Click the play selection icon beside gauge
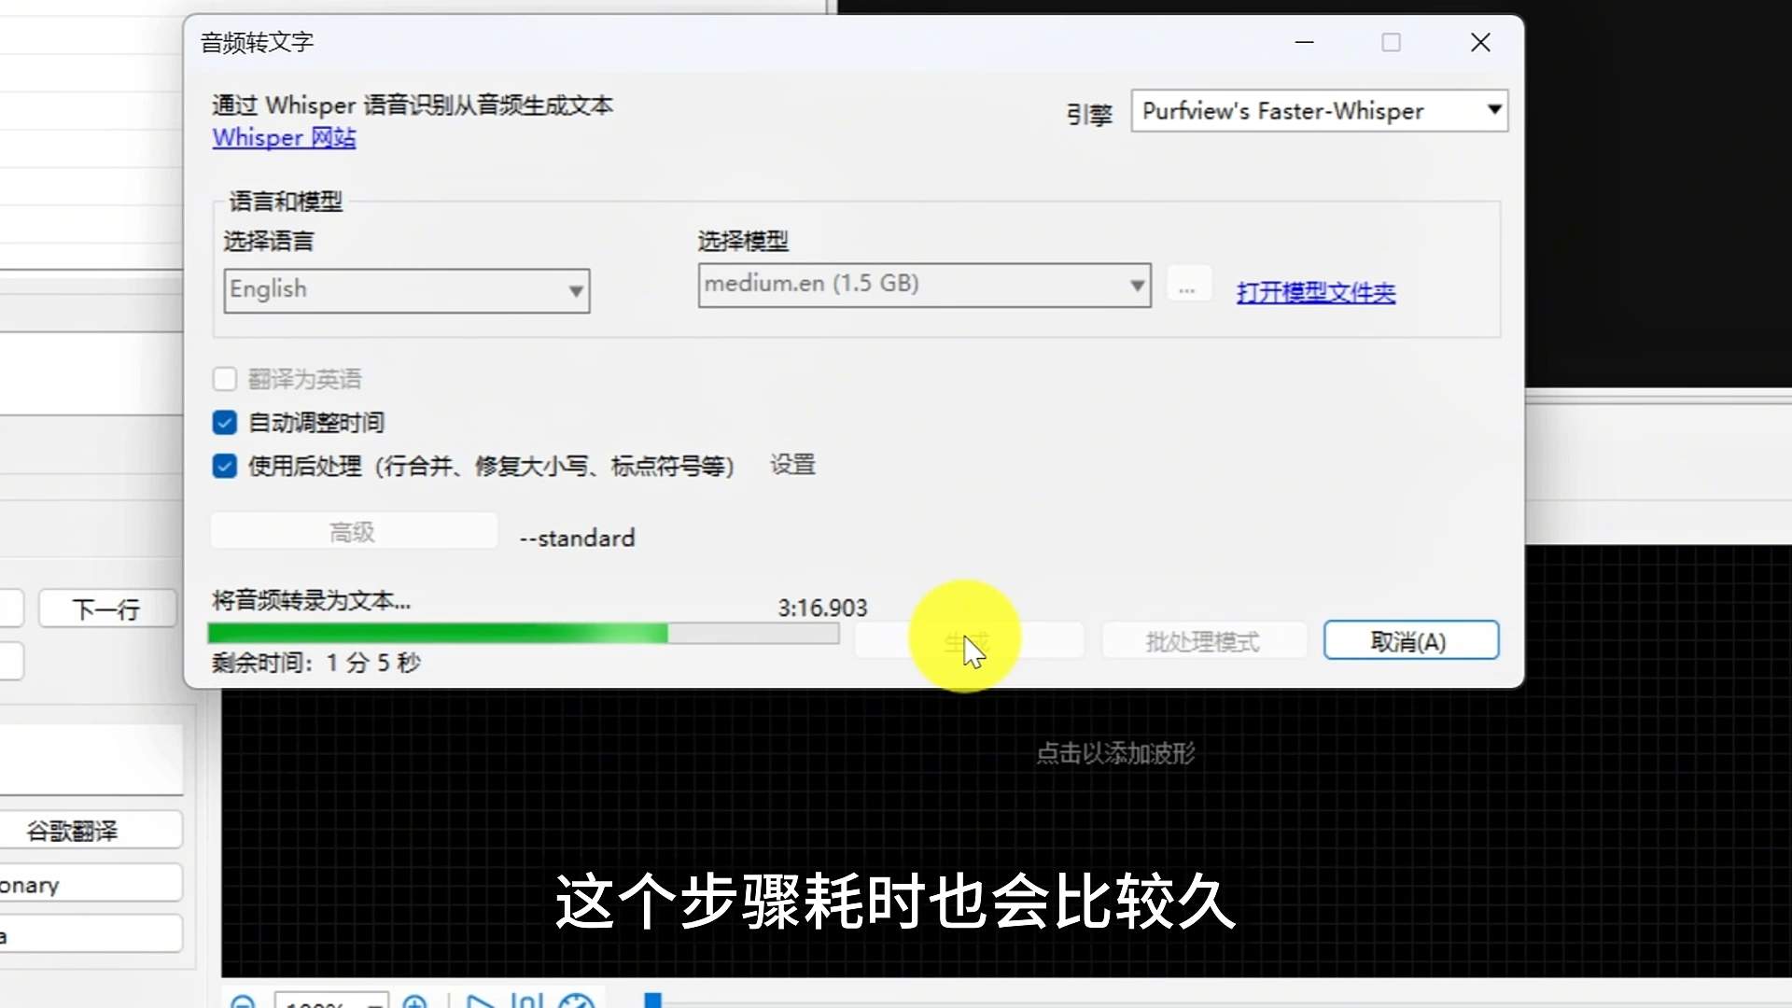 [526, 1002]
